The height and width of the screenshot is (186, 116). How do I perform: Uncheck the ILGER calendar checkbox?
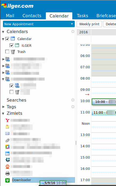(12, 45)
